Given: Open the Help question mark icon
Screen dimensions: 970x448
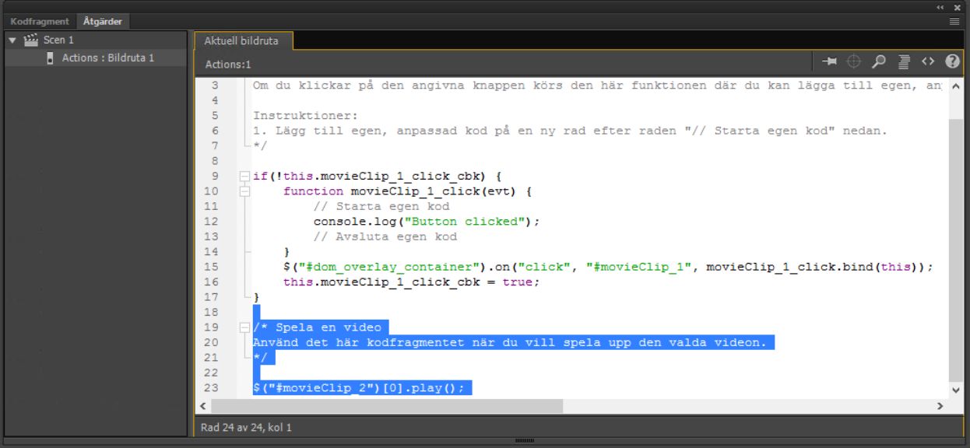Looking at the screenshot, I should [952, 61].
